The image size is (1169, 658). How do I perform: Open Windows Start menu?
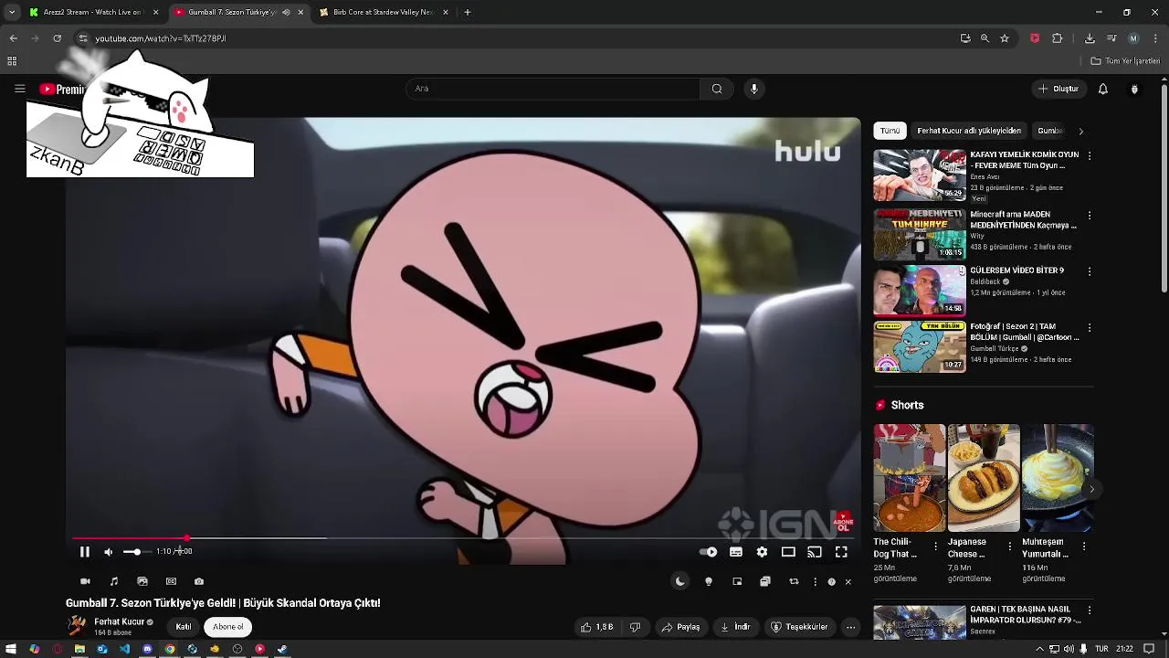pos(12,650)
